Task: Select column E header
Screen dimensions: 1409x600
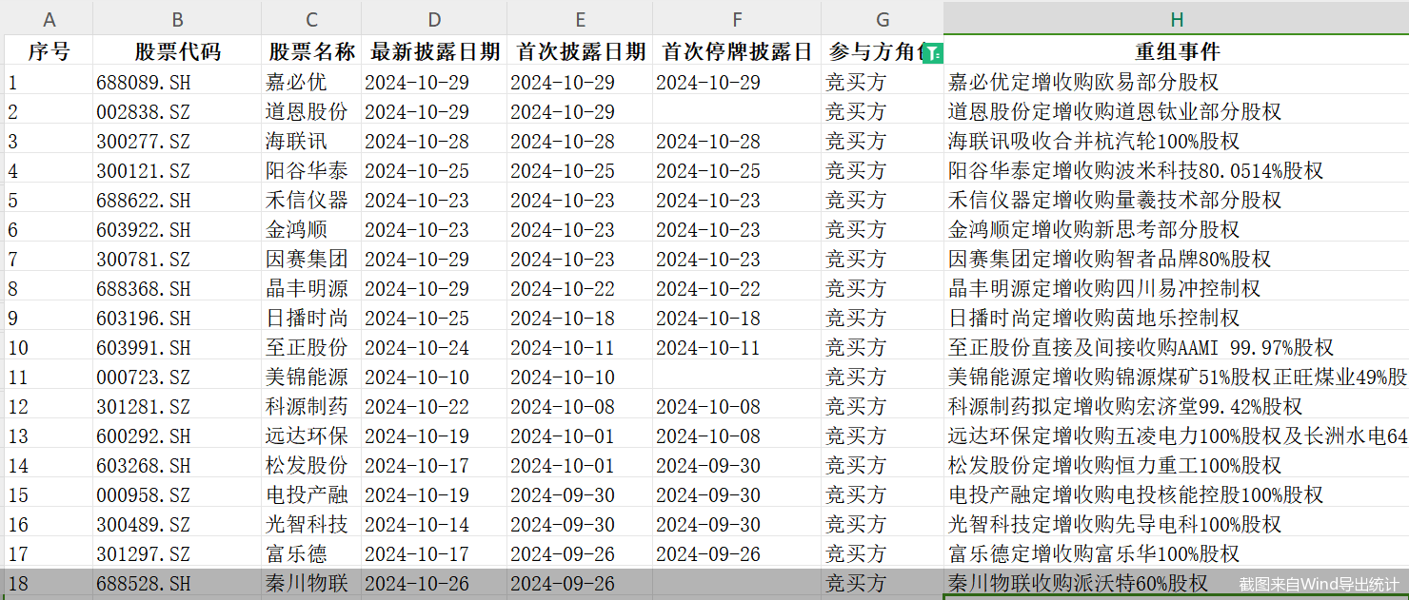Action: (x=580, y=20)
